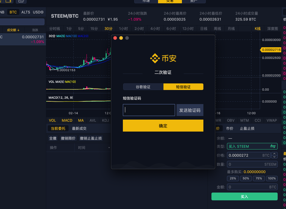Screen dimensions: 286x209
Task: Choose 100% of balance
Action: (x=272, y=178)
